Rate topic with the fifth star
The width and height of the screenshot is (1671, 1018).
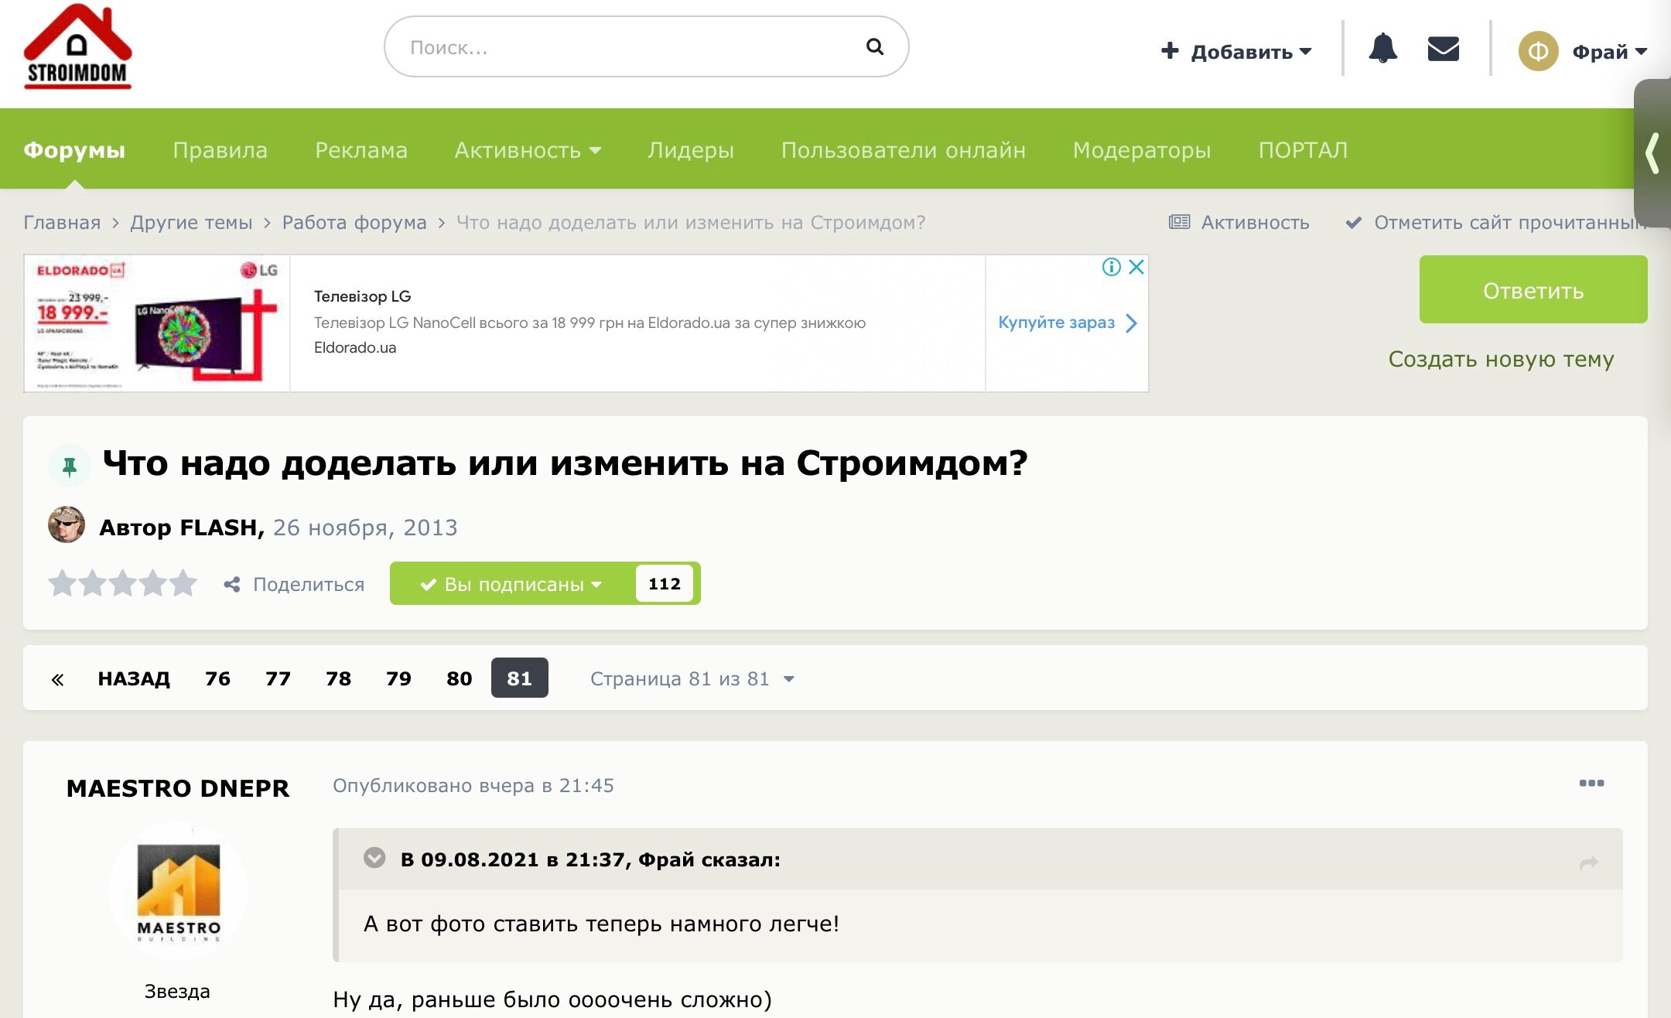tap(183, 583)
